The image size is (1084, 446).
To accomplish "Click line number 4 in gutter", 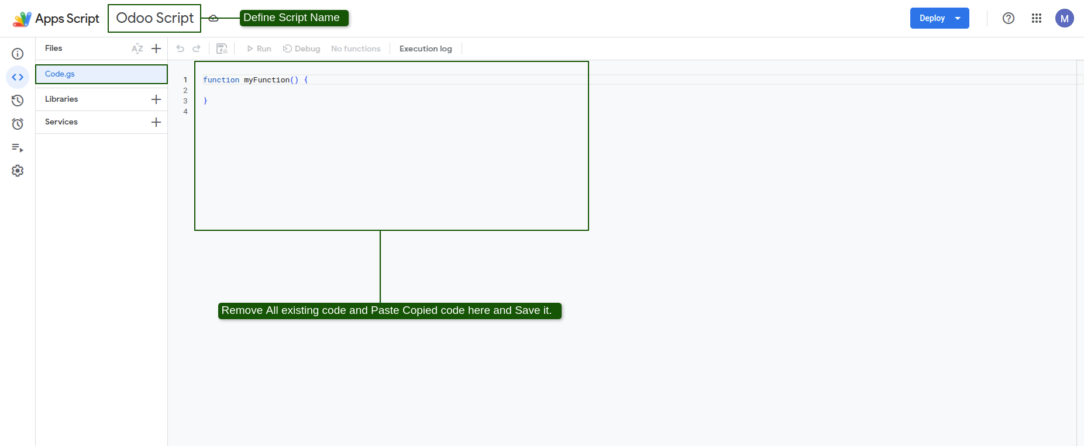I will (x=185, y=112).
